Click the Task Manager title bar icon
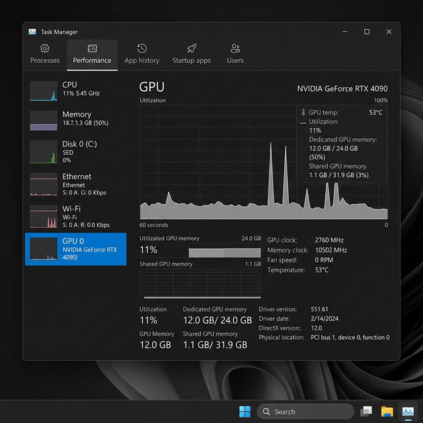The height and width of the screenshot is (423, 423). [x=32, y=32]
